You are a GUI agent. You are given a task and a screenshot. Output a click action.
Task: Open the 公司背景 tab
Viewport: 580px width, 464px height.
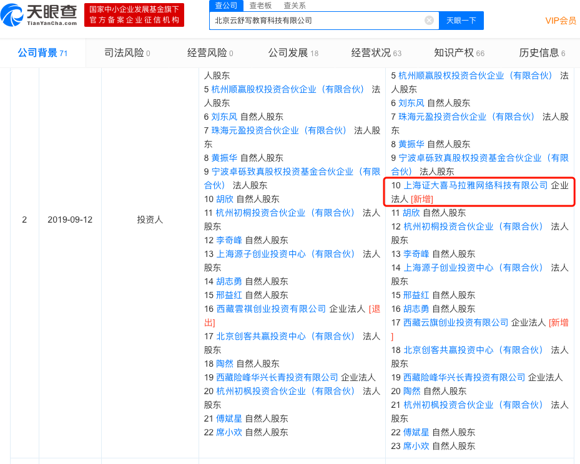click(42, 53)
